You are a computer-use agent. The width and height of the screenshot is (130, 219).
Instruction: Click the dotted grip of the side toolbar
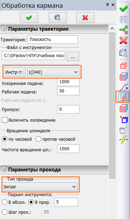123,2
